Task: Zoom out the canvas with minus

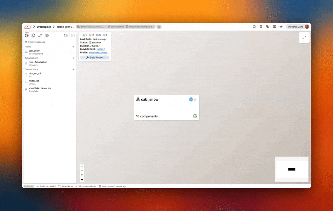Action: 82,171
